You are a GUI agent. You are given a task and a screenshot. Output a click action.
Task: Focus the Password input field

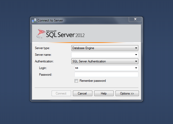click(106, 74)
